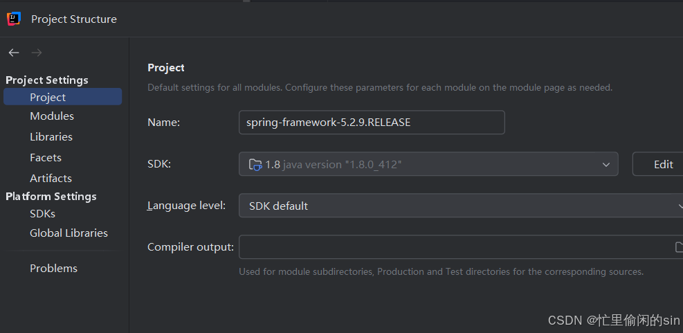This screenshot has width=683, height=333.
Task: Click the project Name input field
Action: coord(372,123)
